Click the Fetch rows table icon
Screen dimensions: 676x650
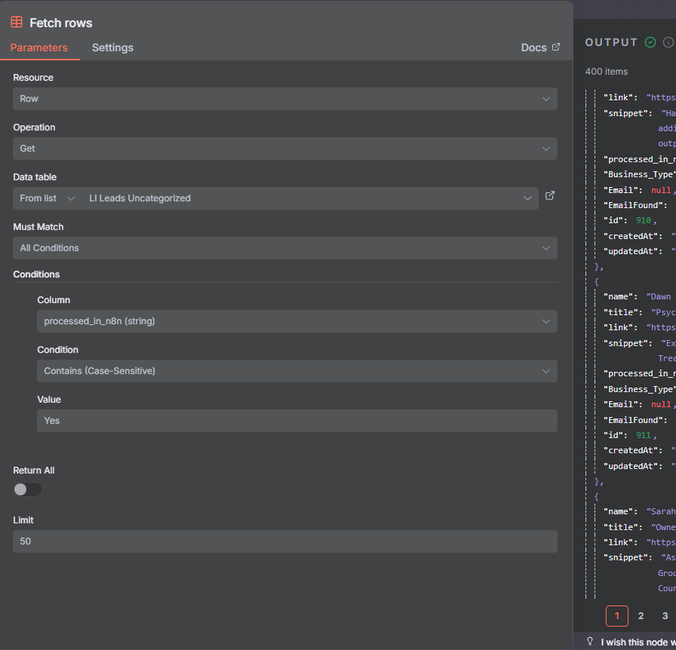(x=17, y=23)
